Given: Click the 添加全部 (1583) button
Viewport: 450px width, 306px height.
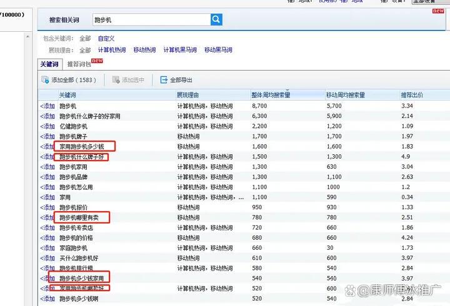Looking at the screenshot, I should tap(69, 80).
